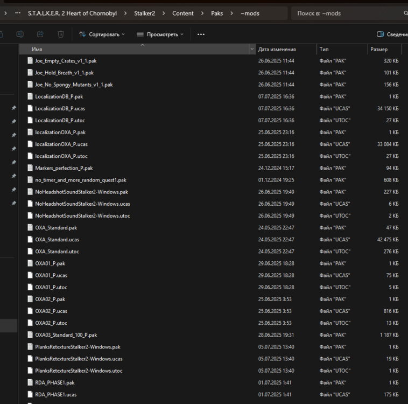
Task: Open the details pane (Сведения) button
Action: tap(392, 34)
